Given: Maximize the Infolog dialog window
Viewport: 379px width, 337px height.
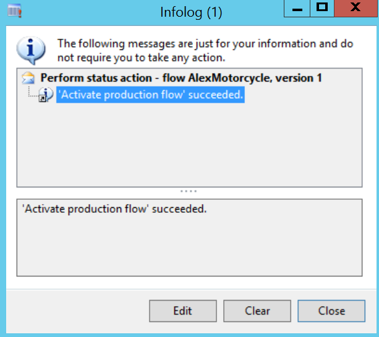Looking at the screenshot, I should coord(322,8).
